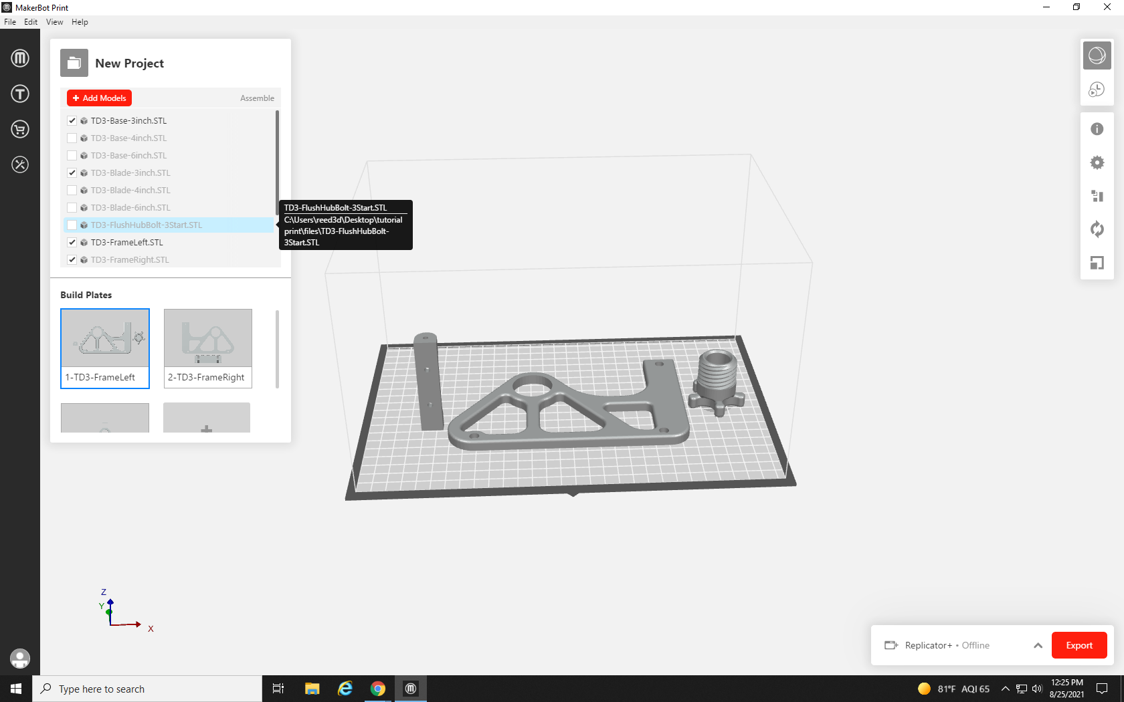This screenshot has height=702, width=1124.
Task: Click the project folder icon
Action: (74, 63)
